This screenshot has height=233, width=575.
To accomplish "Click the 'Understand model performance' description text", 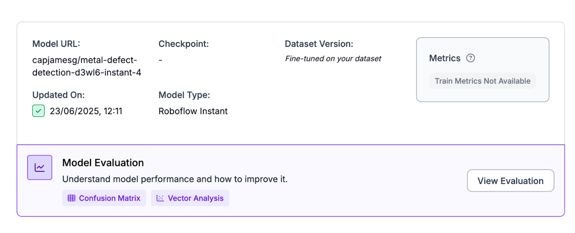I will tap(175, 179).
